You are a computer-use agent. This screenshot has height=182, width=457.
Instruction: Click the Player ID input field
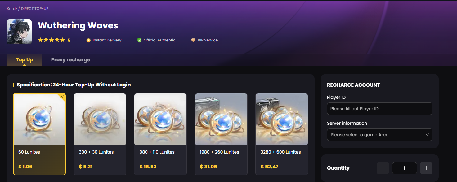point(380,109)
